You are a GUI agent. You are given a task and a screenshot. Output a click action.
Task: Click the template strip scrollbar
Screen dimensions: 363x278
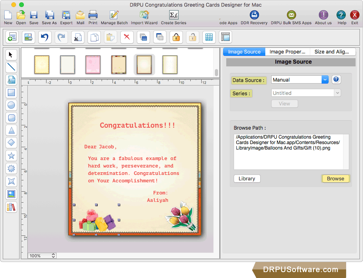216,73
